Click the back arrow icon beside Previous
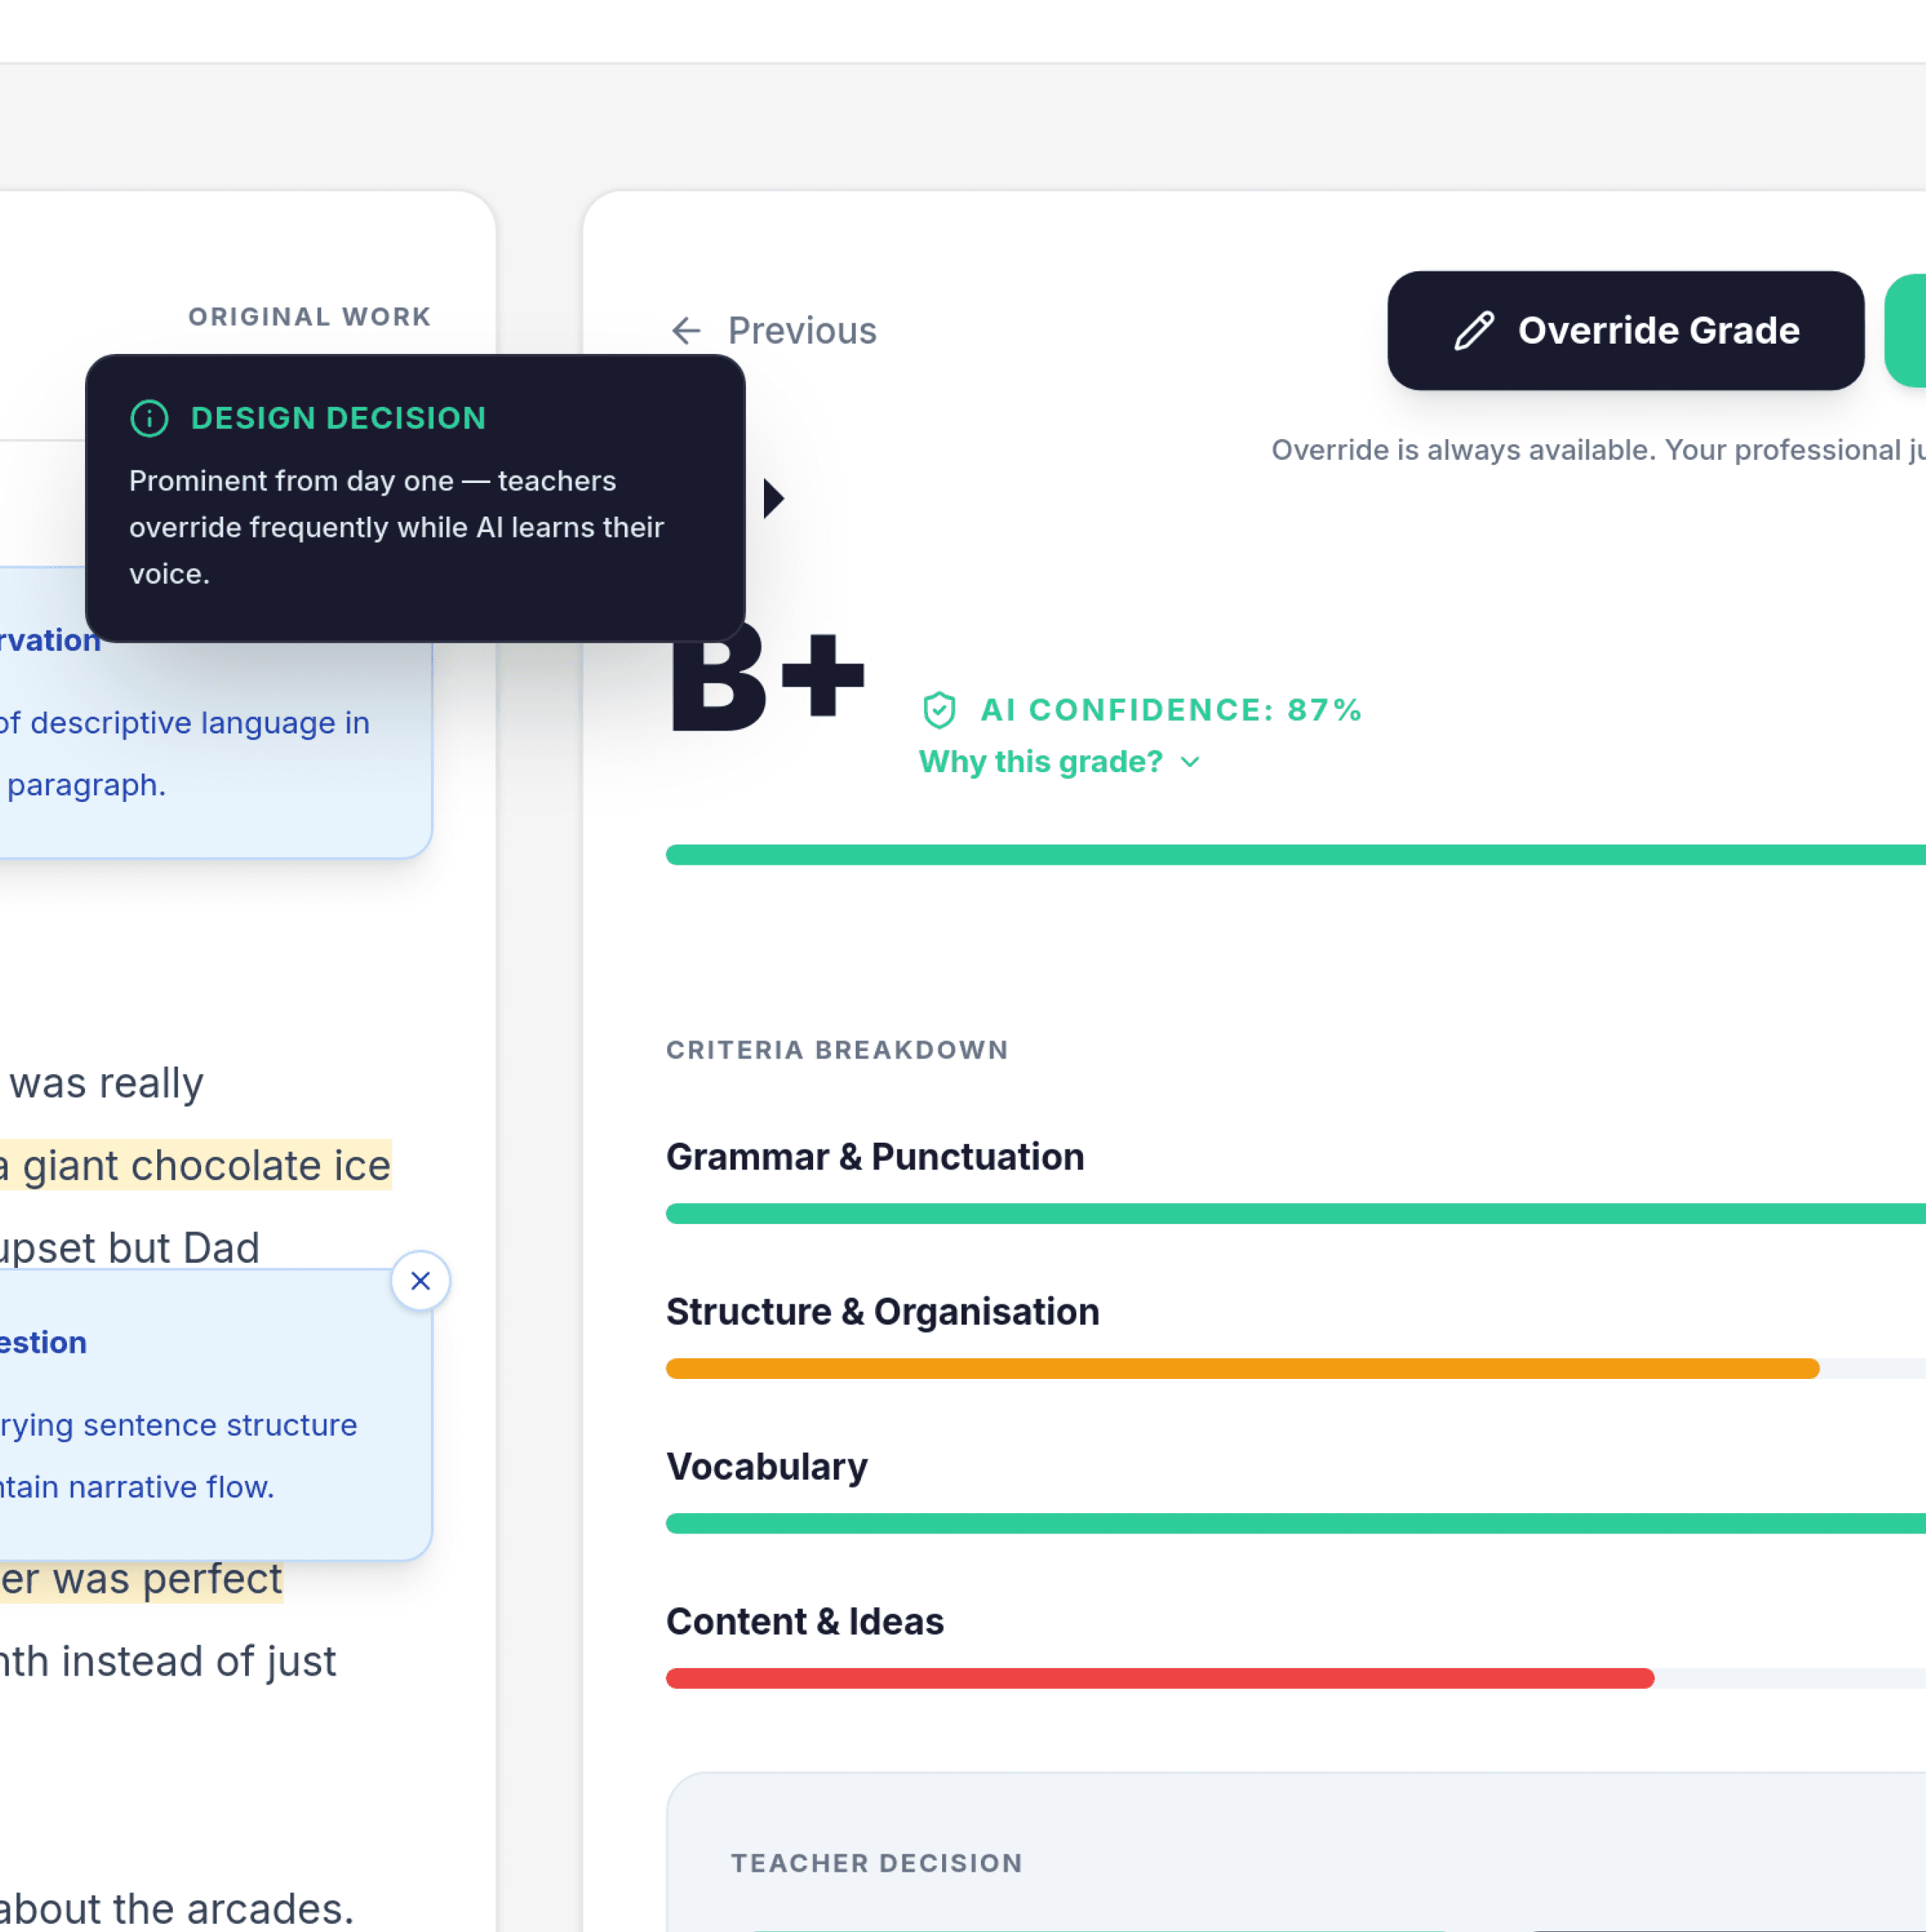Viewport: 1926px width, 1932px height. click(686, 331)
